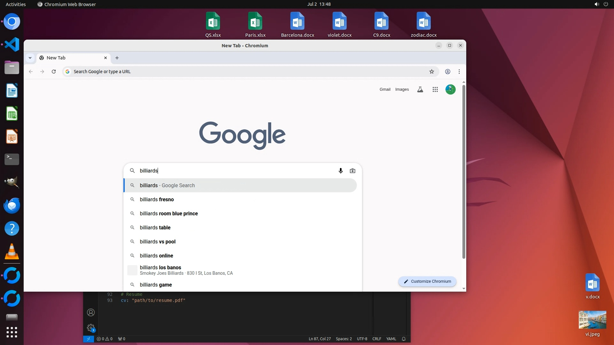Choose the 'billiards vs pool' suggestion

coord(158,242)
